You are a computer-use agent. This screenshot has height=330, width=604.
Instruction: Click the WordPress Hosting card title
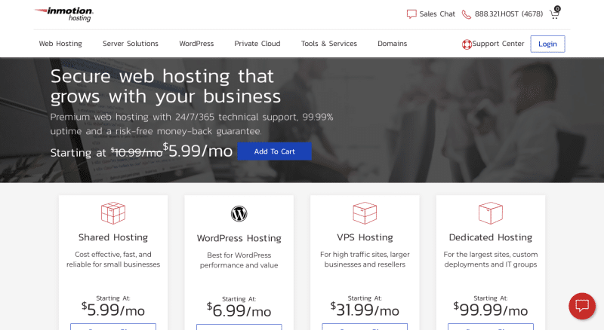click(x=239, y=238)
